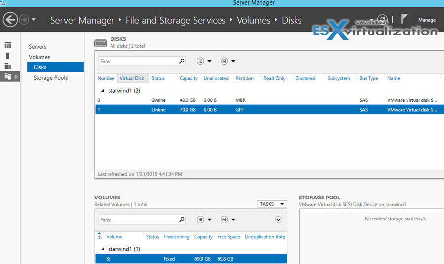
Task: Click the MBR partition cell
Action: (240, 100)
